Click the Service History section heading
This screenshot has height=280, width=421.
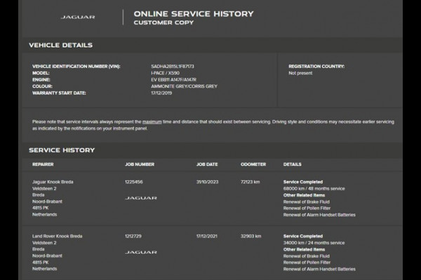(62, 150)
